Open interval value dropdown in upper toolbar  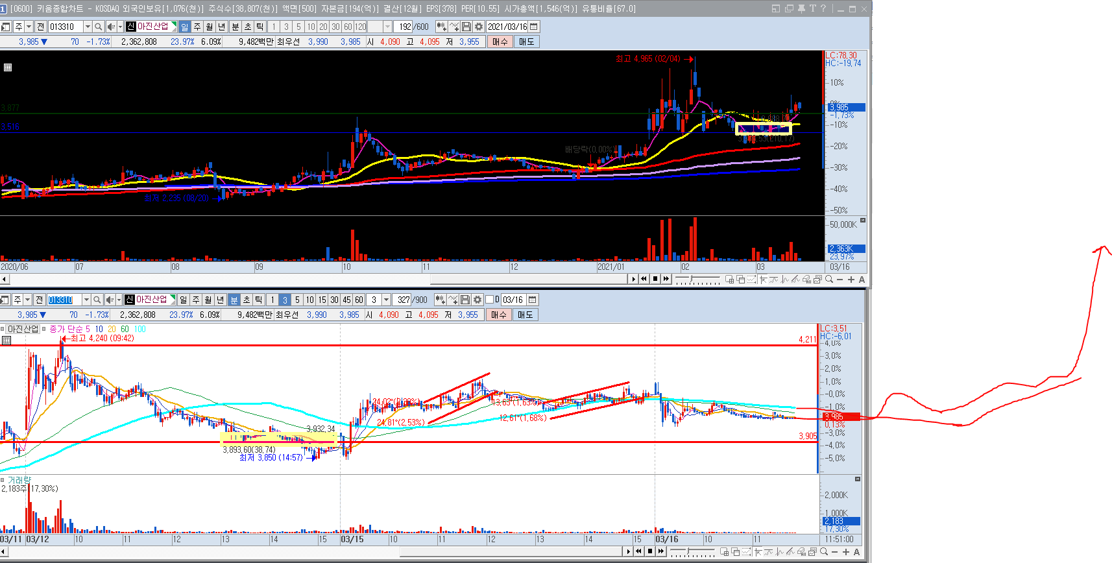point(387,27)
